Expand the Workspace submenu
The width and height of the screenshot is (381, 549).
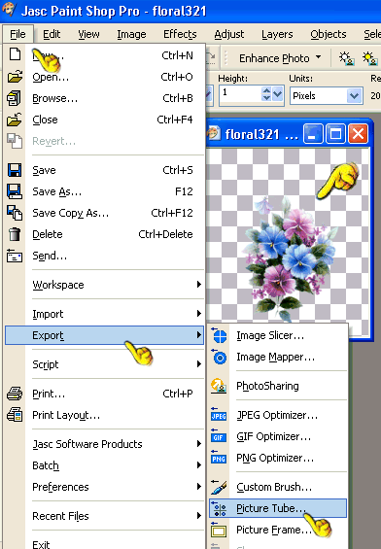coord(199,285)
